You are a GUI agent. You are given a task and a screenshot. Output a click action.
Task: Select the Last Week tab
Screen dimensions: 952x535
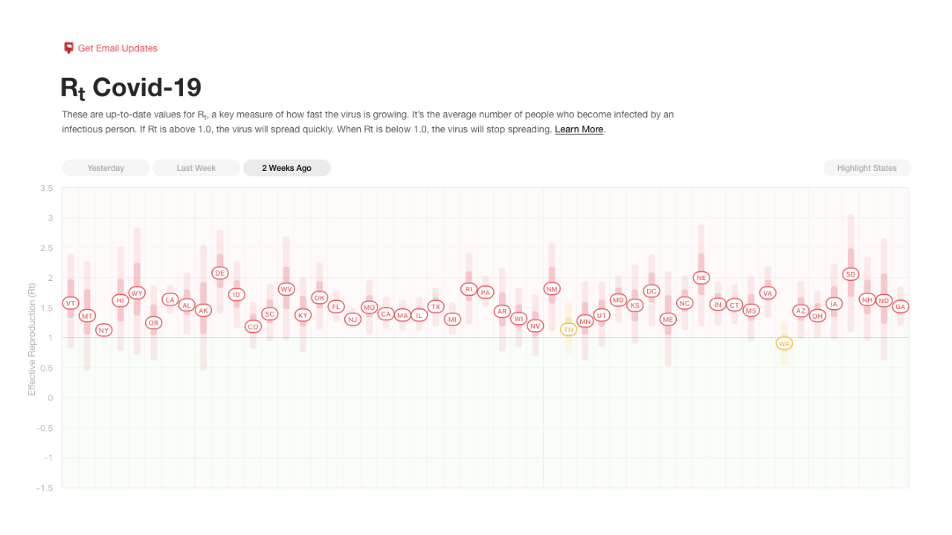(x=196, y=168)
